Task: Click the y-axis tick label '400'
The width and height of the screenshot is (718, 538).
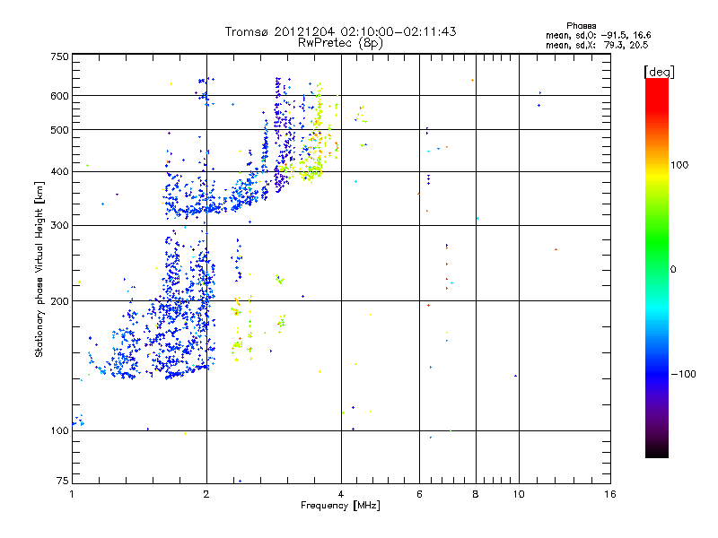Action: click(60, 172)
